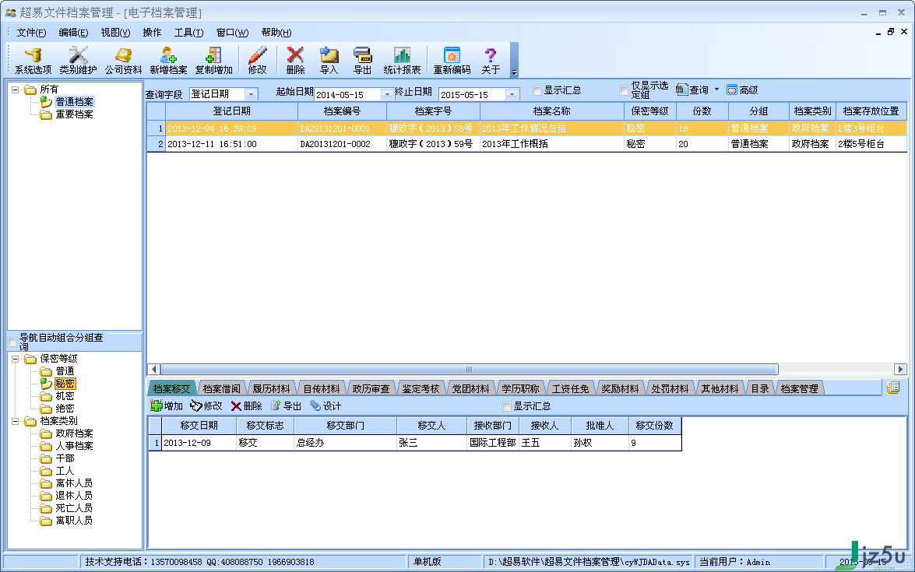Click 导出 in the transfer sub-toolbar
Image resolution: width=915 pixels, height=572 pixels.
tap(286, 405)
